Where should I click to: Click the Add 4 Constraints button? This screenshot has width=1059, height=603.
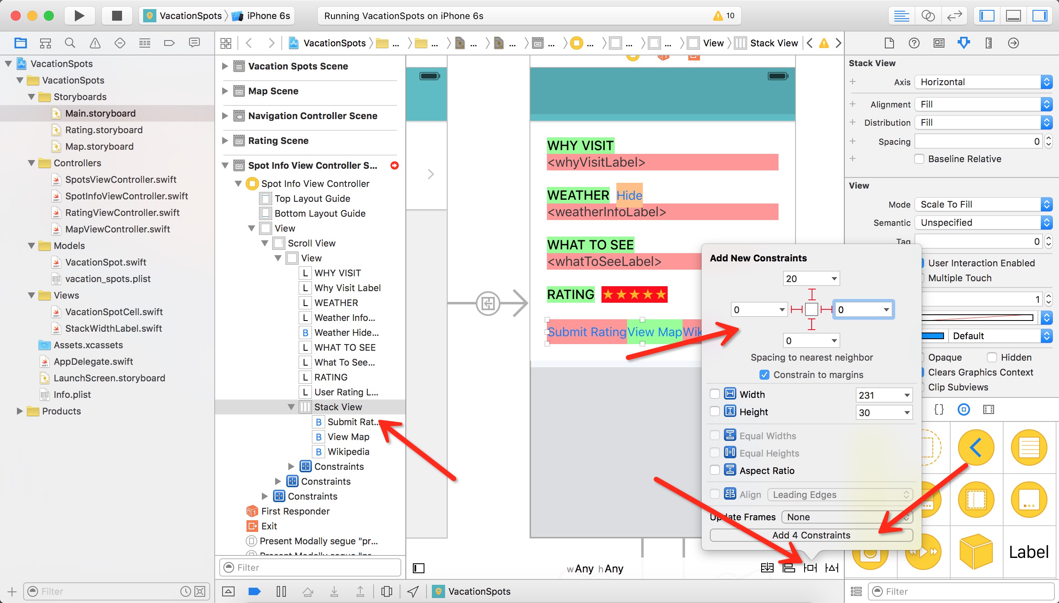[811, 535]
